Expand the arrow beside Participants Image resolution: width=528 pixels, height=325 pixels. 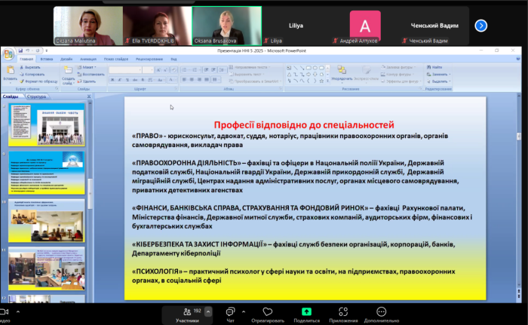tap(208, 311)
